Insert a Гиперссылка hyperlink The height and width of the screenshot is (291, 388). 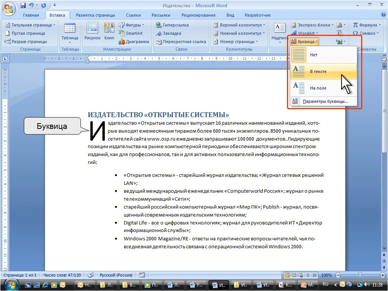[172, 25]
